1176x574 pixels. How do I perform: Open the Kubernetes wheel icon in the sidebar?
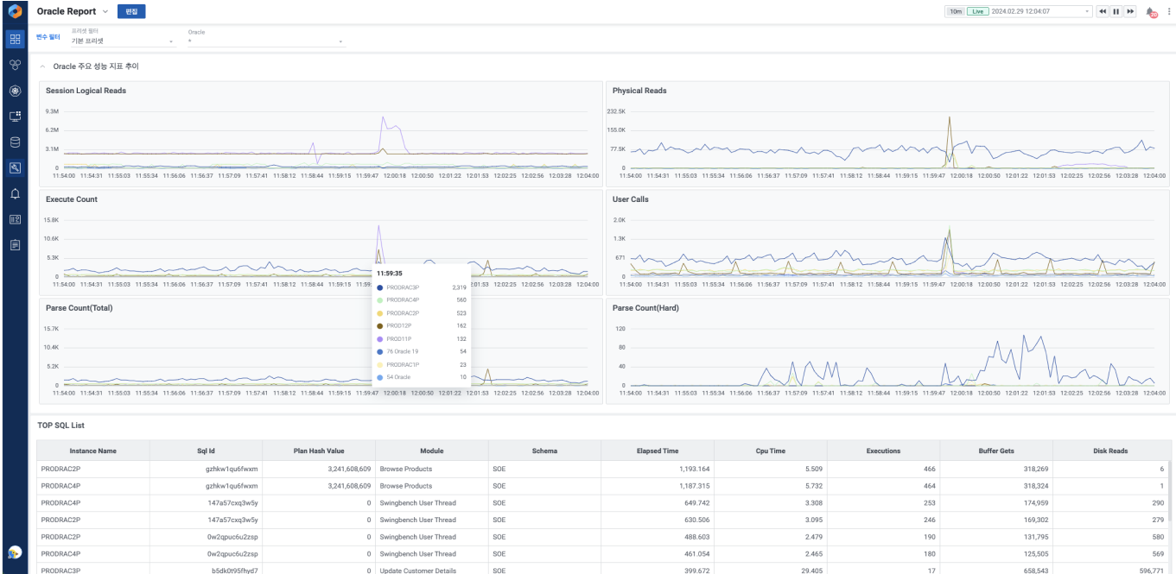[15, 91]
